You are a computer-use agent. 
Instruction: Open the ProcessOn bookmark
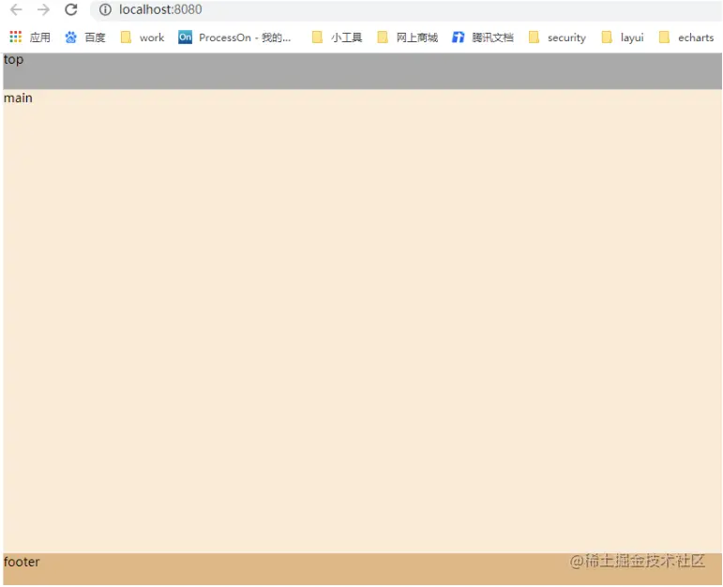point(234,38)
